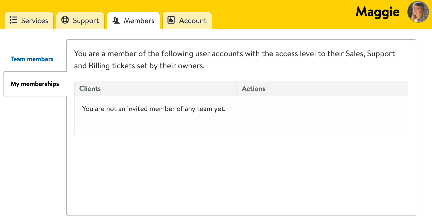Image resolution: width=432 pixels, height=219 pixels.
Task: Click the membership description paragraph
Action: click(234, 60)
